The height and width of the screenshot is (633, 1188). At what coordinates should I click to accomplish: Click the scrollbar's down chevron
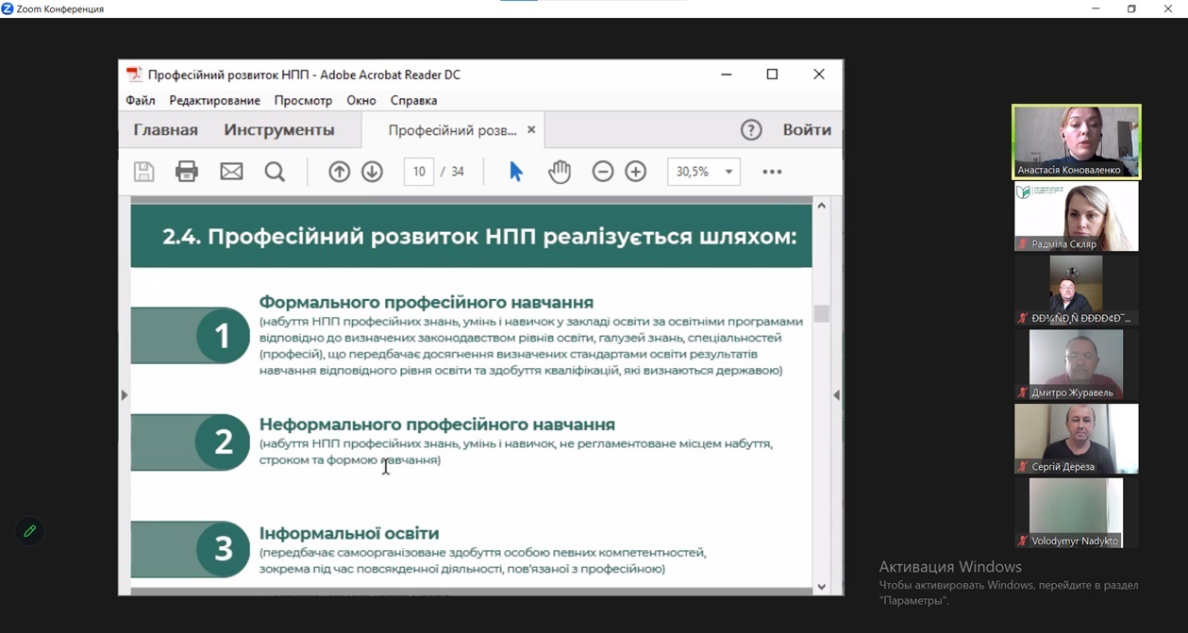pos(820,585)
